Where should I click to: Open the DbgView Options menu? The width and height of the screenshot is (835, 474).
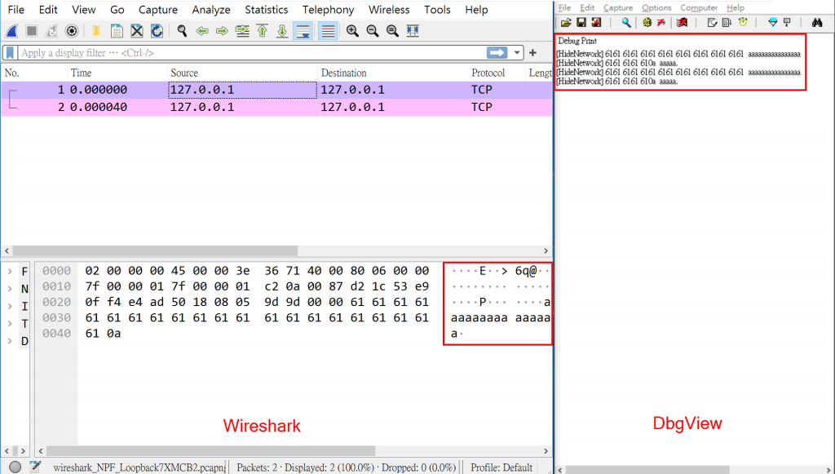(656, 8)
